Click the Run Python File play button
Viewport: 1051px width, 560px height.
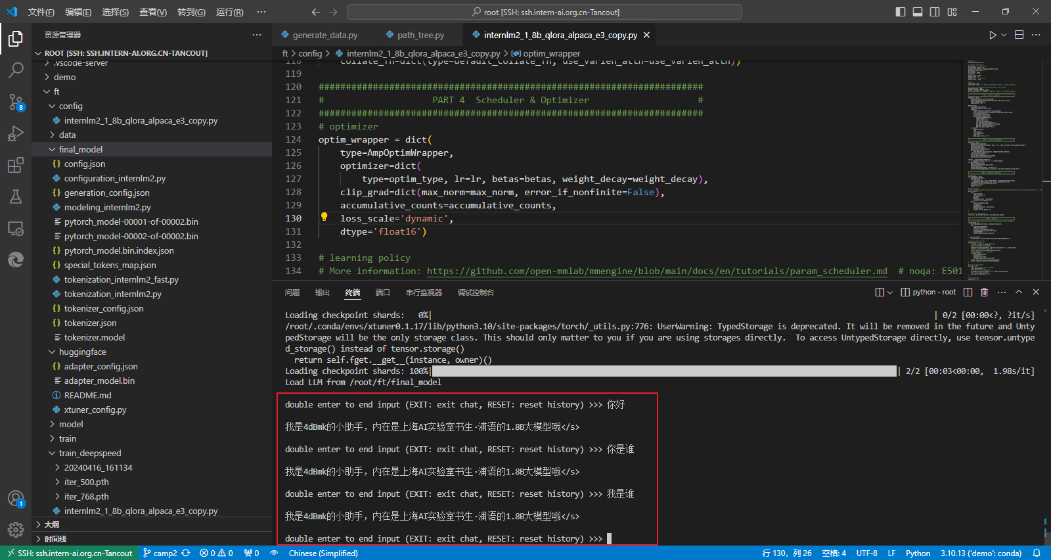tap(993, 35)
